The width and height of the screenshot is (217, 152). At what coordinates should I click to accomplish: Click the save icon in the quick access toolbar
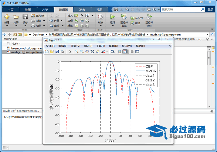(x=116, y=9)
